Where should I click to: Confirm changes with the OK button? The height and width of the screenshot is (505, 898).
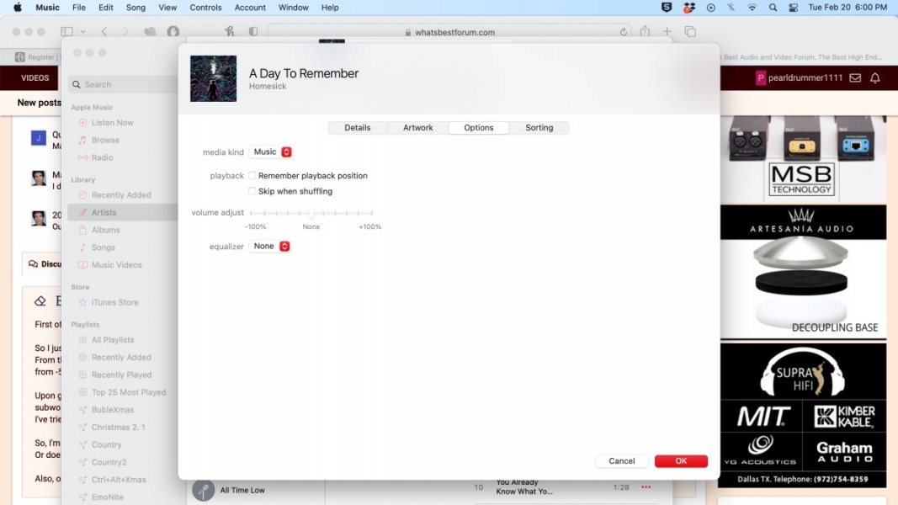click(681, 460)
